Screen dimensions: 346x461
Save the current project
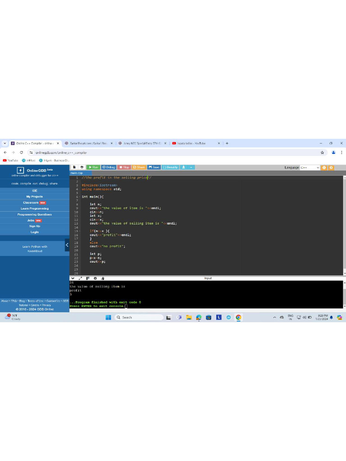[x=154, y=167]
